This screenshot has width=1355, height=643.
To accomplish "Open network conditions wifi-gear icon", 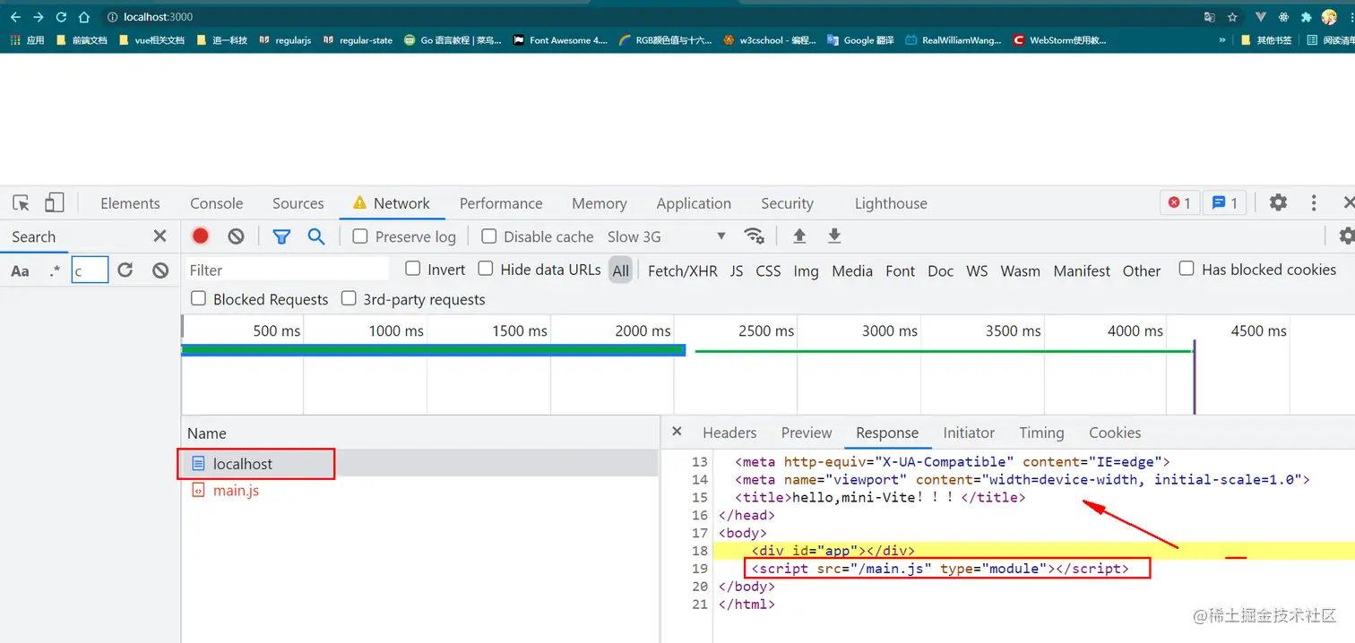I will click(755, 236).
